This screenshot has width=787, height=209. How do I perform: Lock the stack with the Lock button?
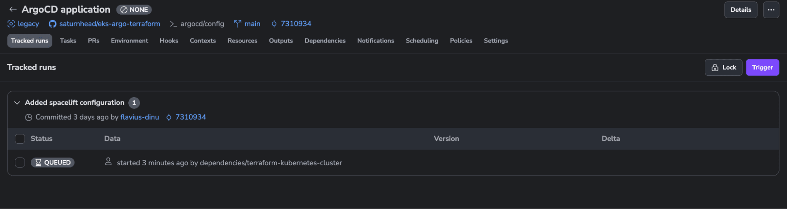723,67
